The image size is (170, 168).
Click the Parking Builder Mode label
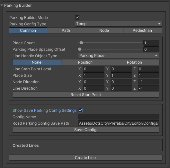coord(29,18)
